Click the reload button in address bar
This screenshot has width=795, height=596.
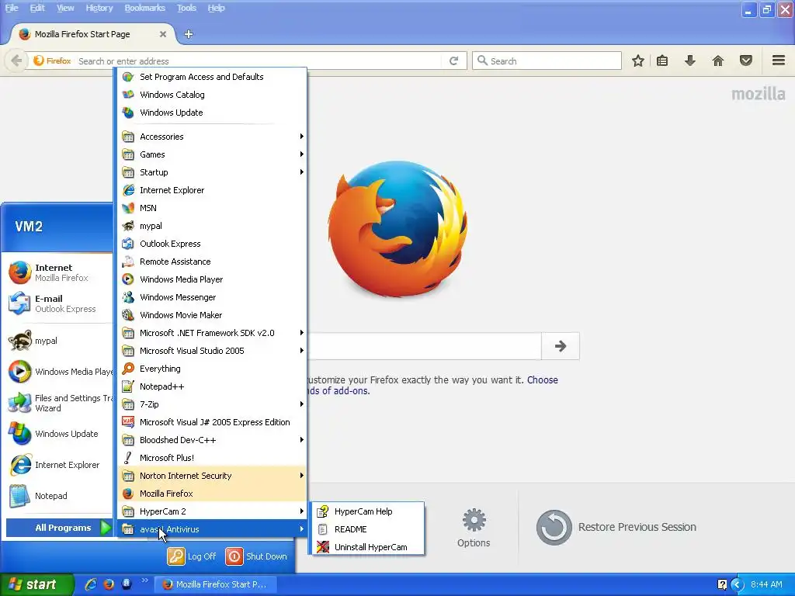coord(453,61)
